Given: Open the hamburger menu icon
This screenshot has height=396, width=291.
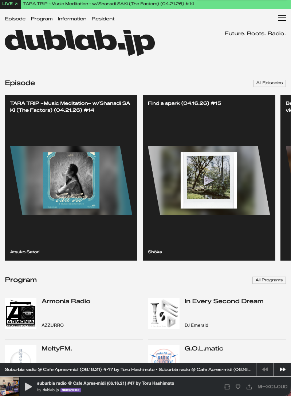Looking at the screenshot, I should (282, 18).
